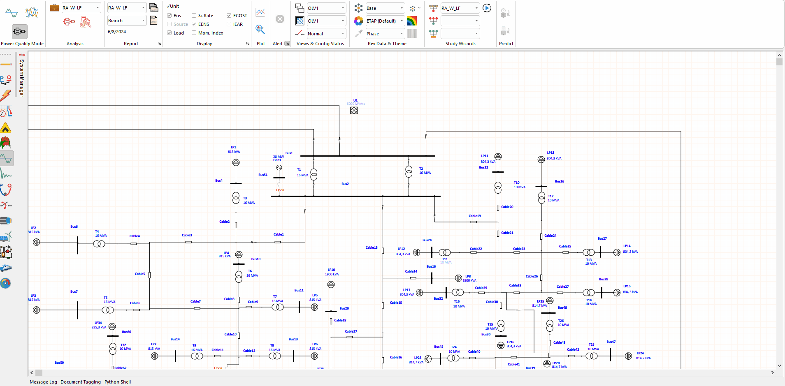Expand the Normal configuration status dropdown

coord(343,33)
